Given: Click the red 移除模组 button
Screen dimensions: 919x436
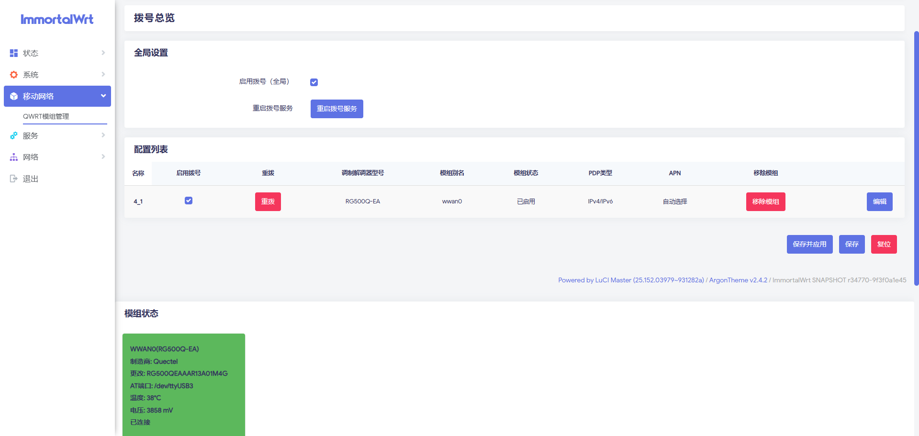Looking at the screenshot, I should click(766, 201).
